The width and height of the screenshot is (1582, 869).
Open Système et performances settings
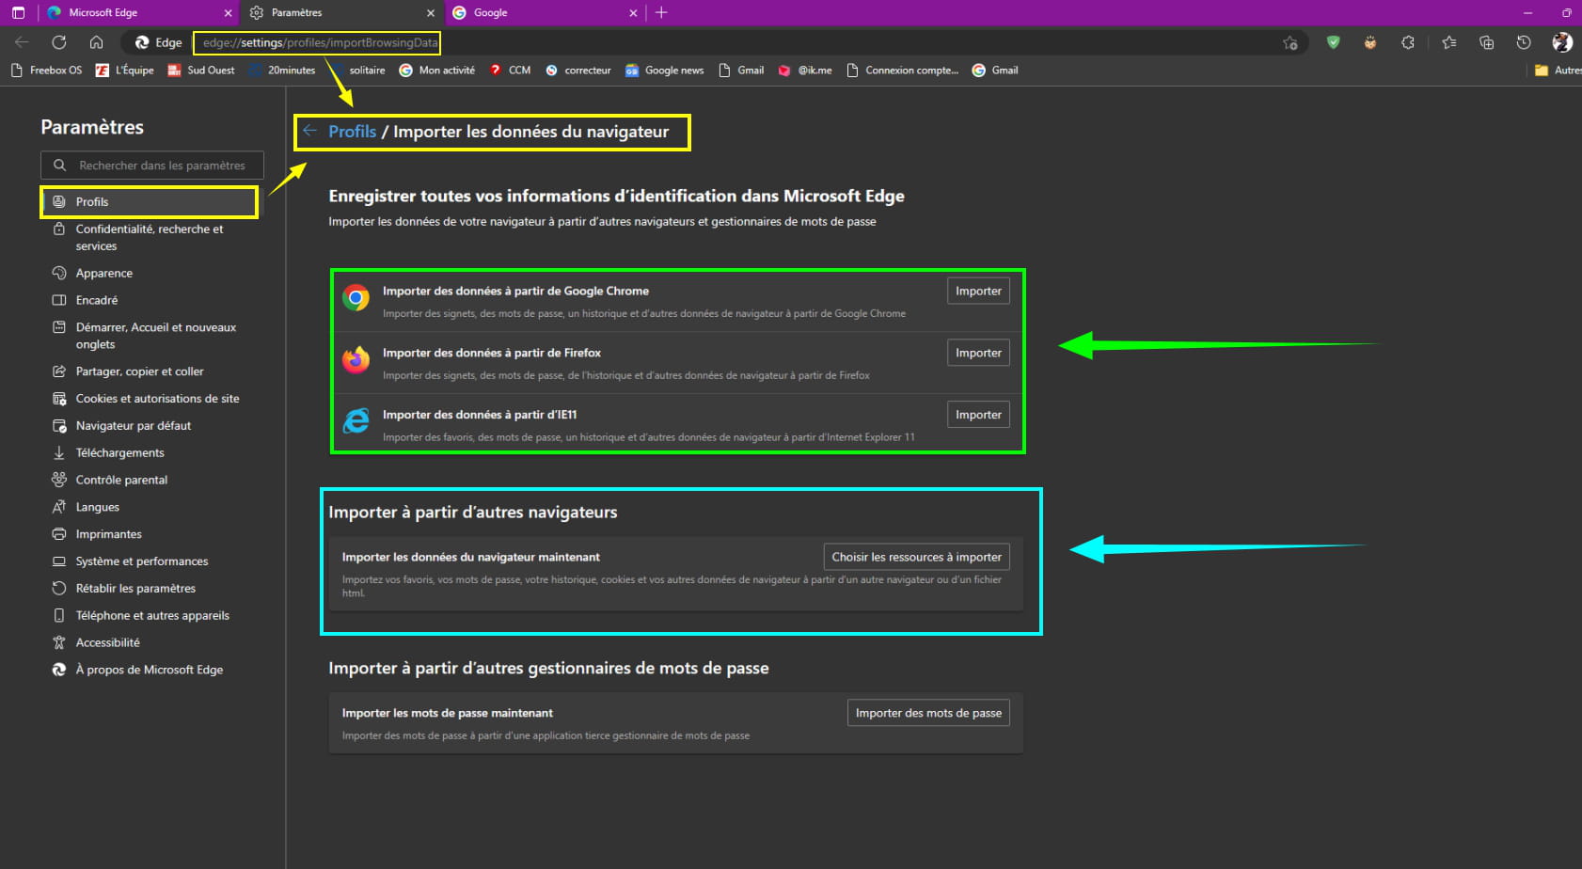[150, 561]
